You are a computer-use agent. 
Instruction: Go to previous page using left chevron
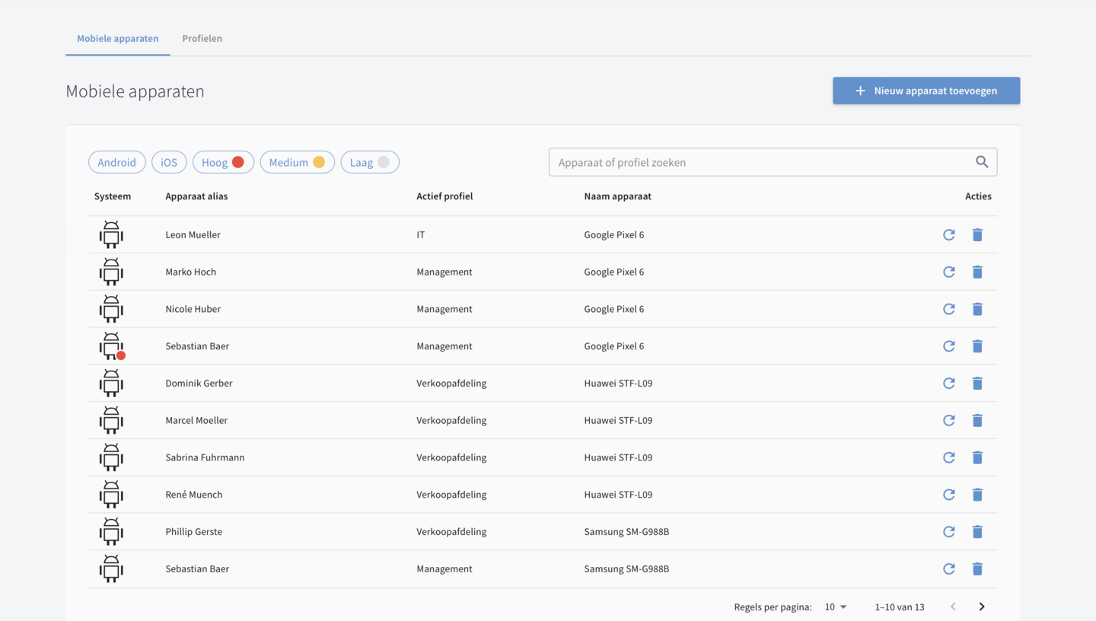953,607
